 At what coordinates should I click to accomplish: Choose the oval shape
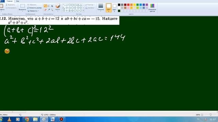(x=69, y=5)
